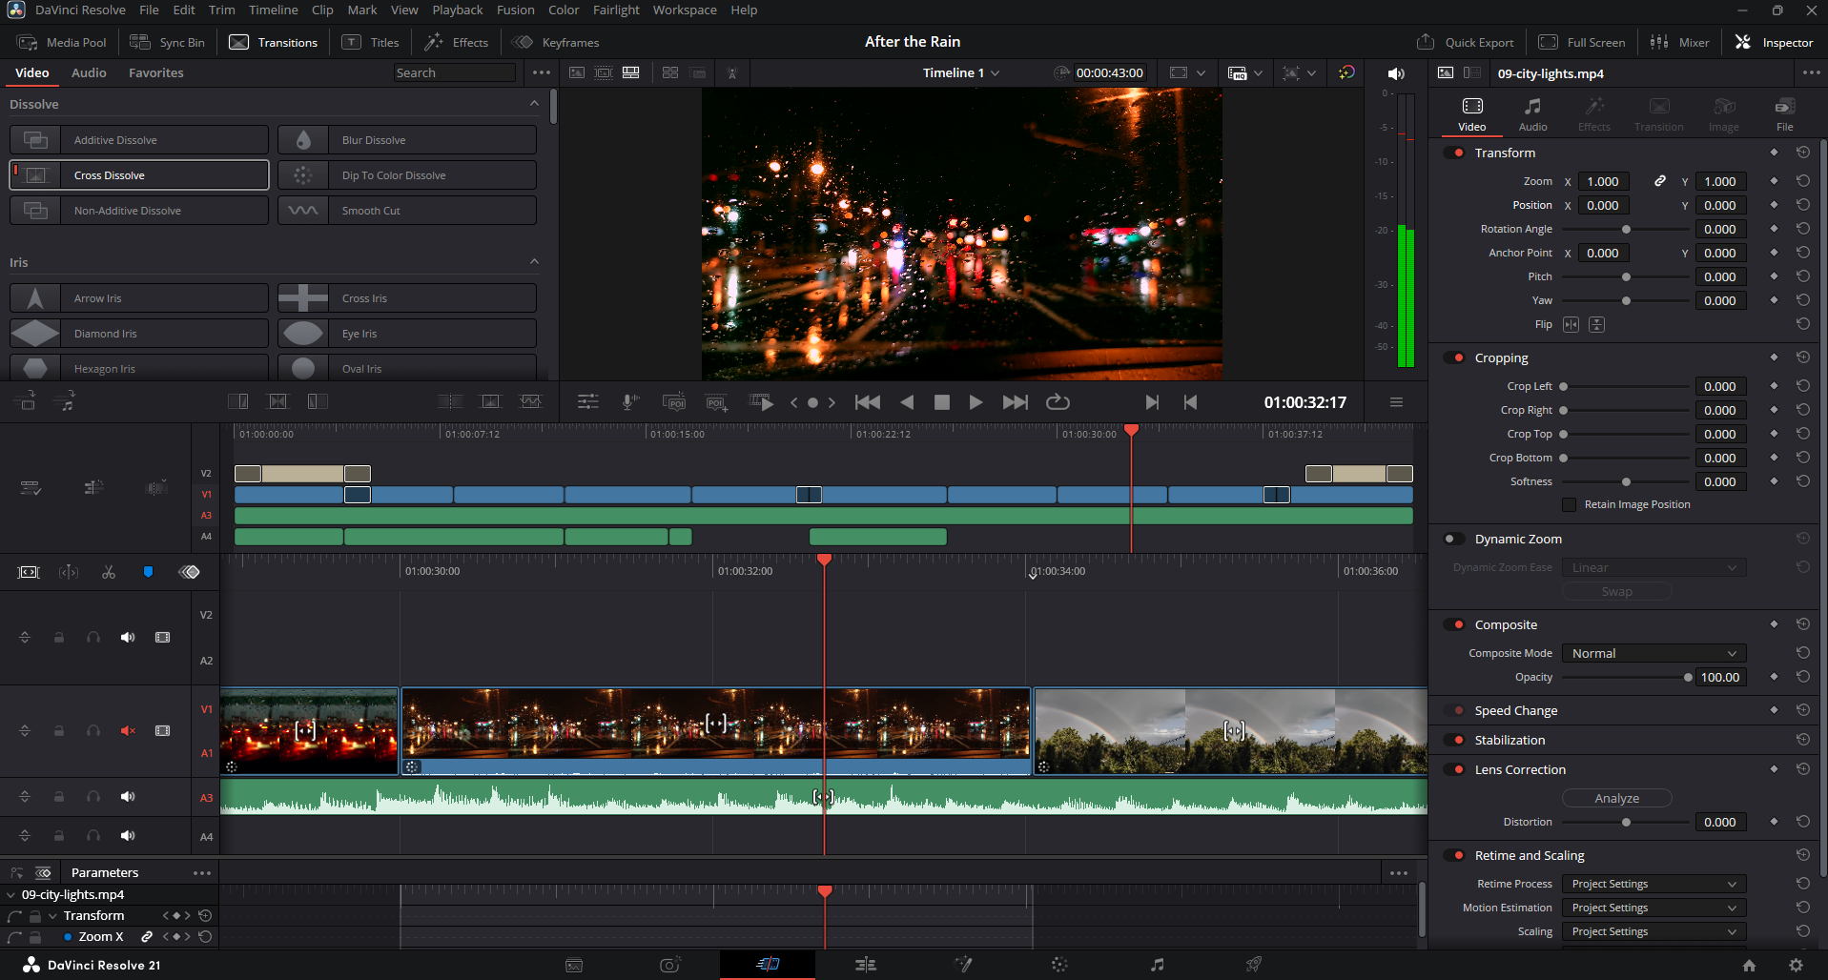Click the Full Screen button
The height and width of the screenshot is (980, 1828).
click(x=1583, y=42)
